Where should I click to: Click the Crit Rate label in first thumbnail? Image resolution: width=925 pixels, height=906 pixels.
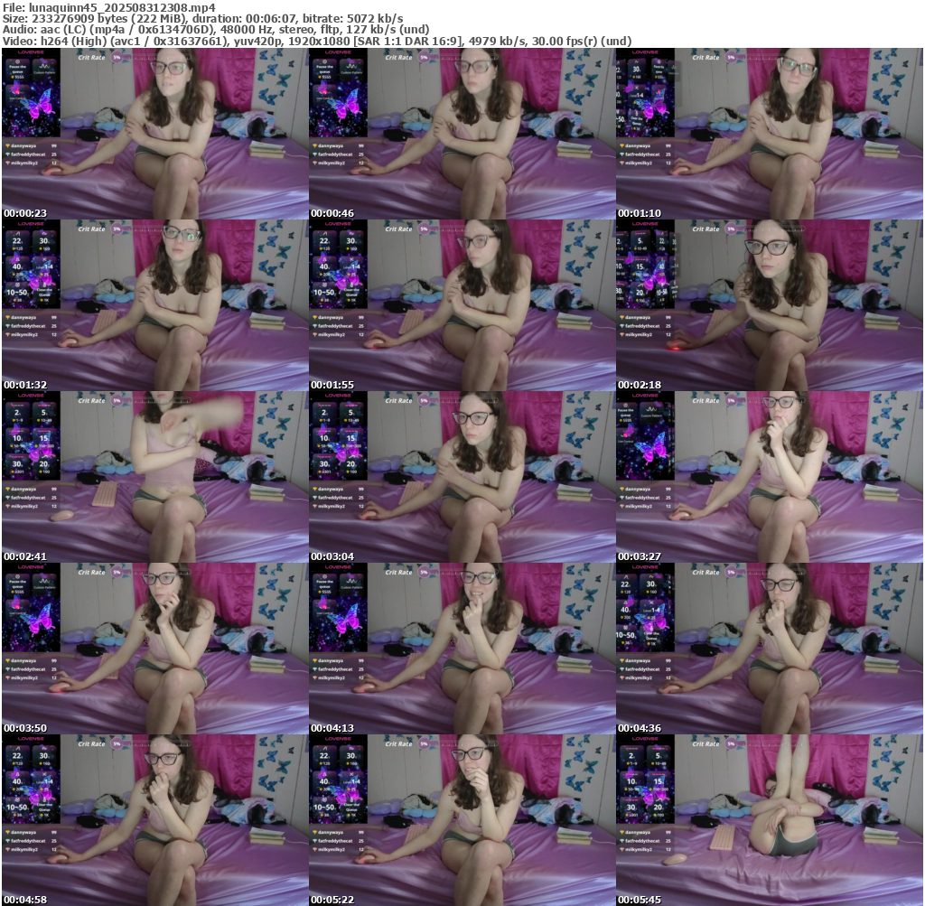tap(91, 57)
